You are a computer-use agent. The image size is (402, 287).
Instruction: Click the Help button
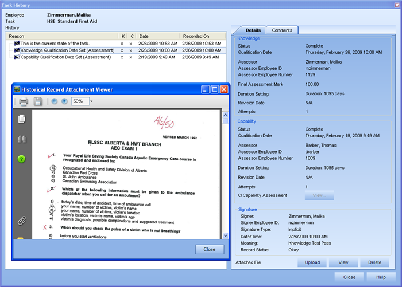coord(381,277)
